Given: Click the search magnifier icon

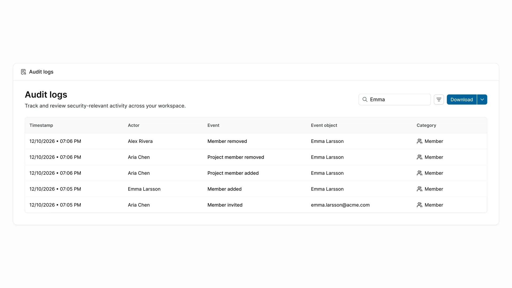Looking at the screenshot, I should tap(365, 99).
